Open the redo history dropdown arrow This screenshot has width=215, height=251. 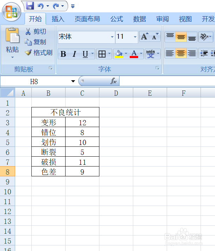coord(63,6)
